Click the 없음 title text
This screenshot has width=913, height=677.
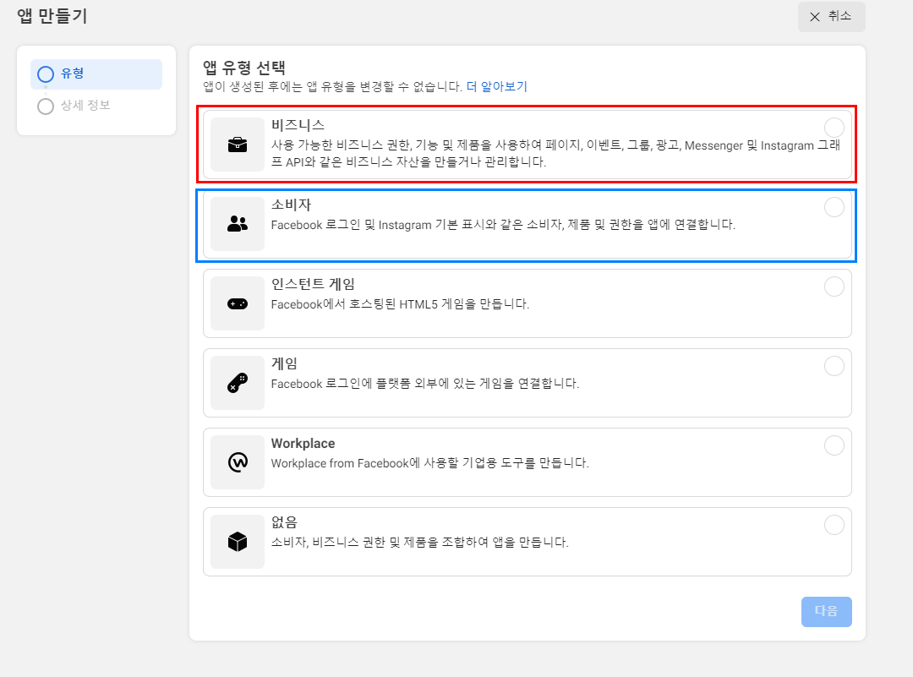(284, 522)
